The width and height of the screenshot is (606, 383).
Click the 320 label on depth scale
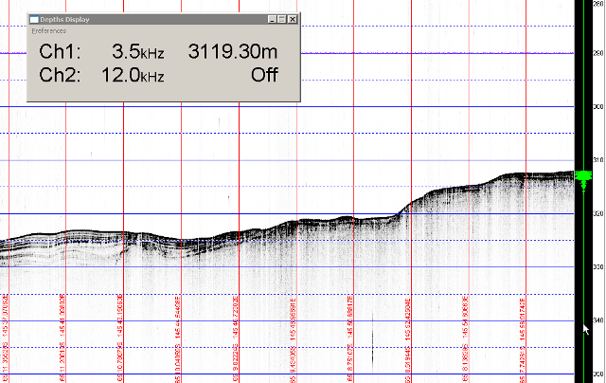click(x=598, y=214)
